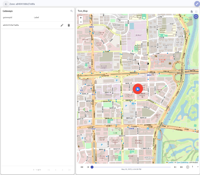Edit gateway a84041fdfe27e8fa with pencil icon
The height and width of the screenshot is (175, 200).
[62, 25]
